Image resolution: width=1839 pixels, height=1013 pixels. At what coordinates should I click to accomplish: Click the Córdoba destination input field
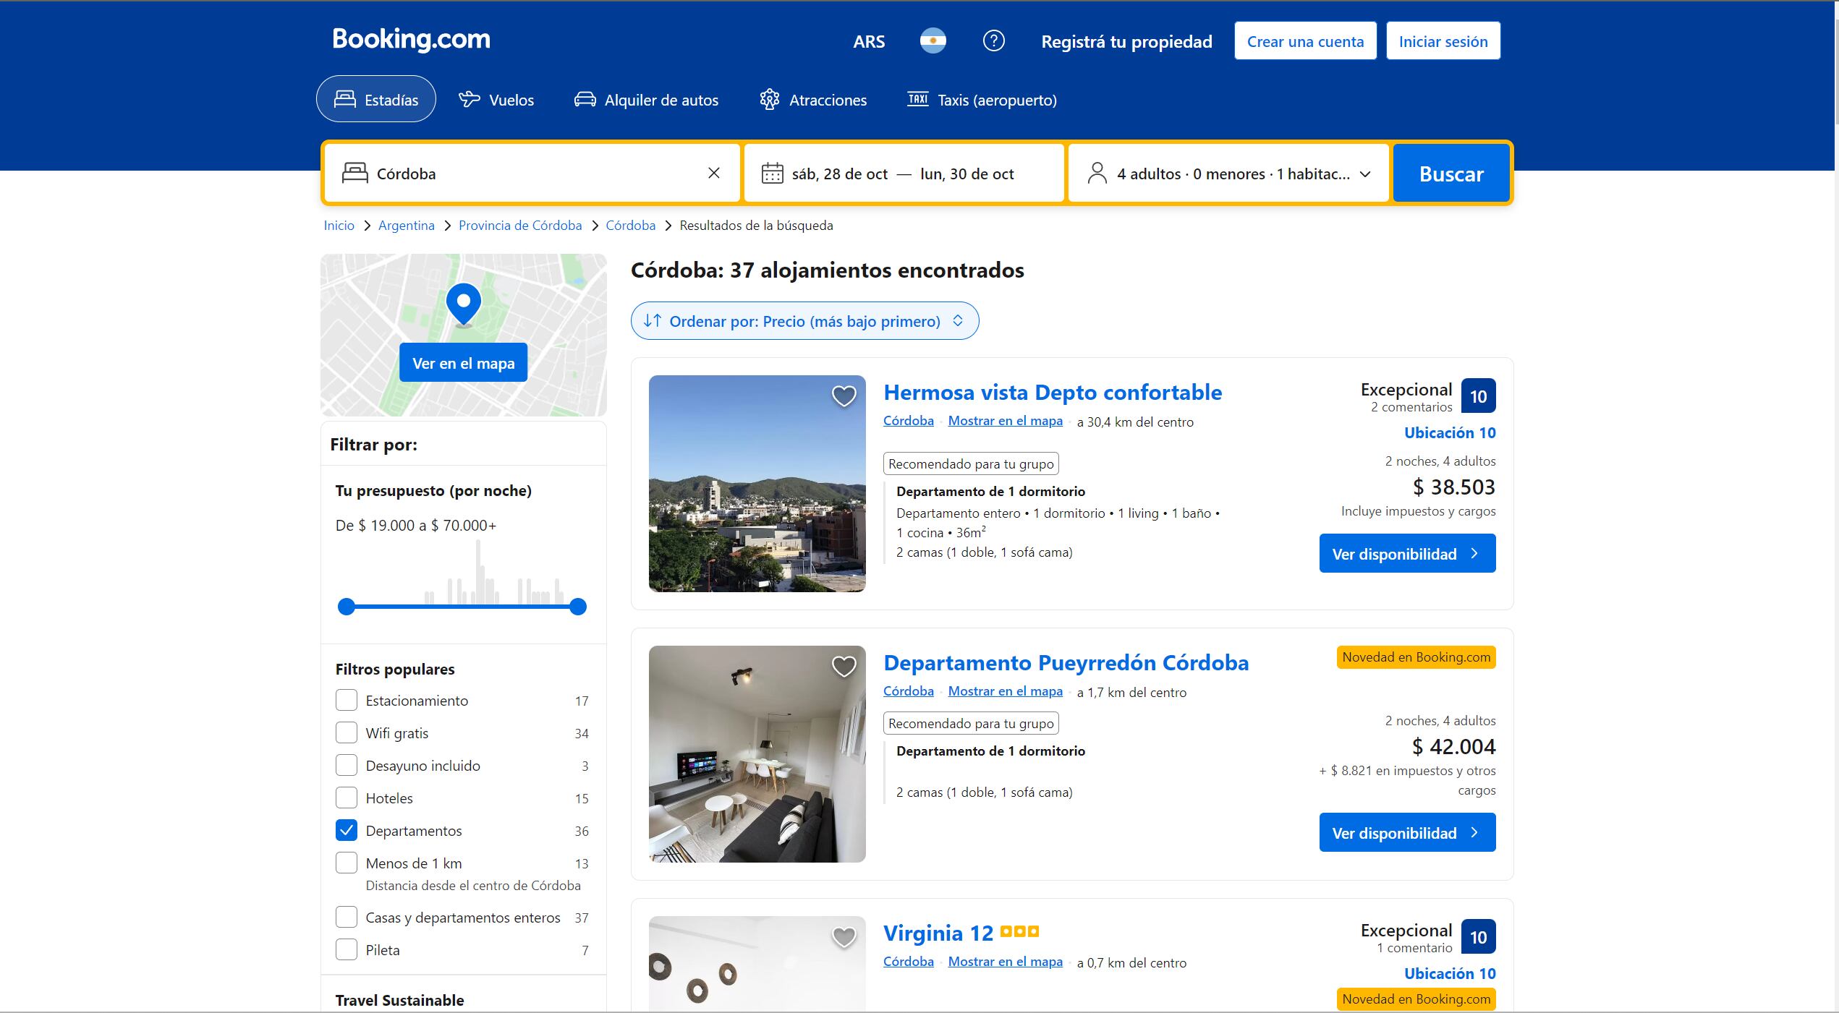coord(532,174)
